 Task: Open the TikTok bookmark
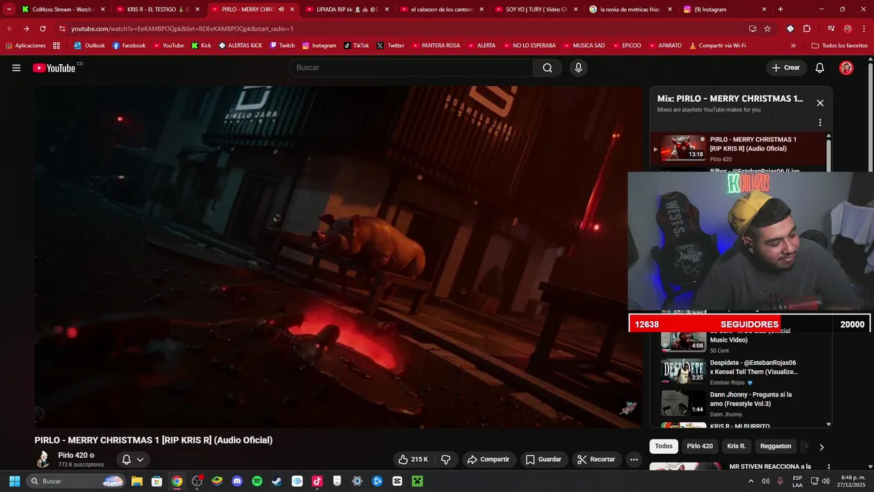[x=356, y=46]
